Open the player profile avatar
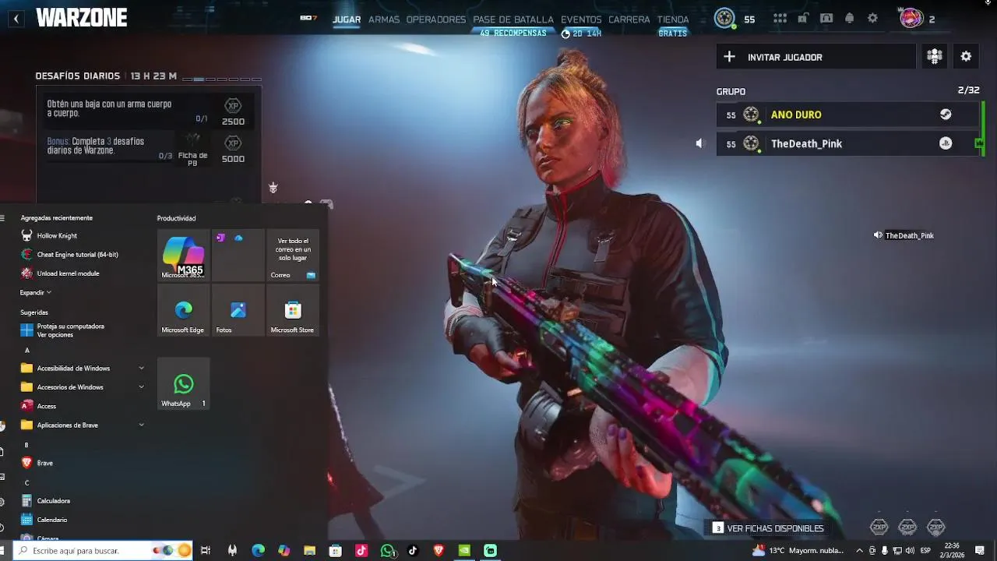Screen dimensions: 997x561 911,19
